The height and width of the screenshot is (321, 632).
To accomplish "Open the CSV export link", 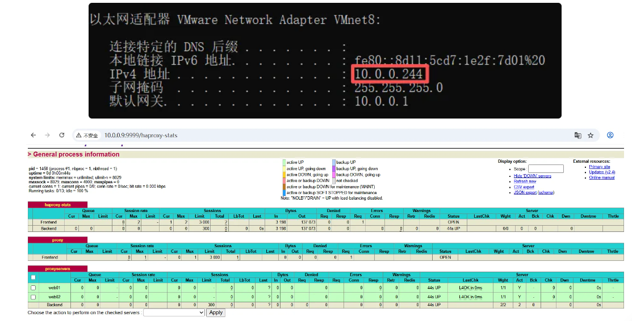I will (x=524, y=187).
